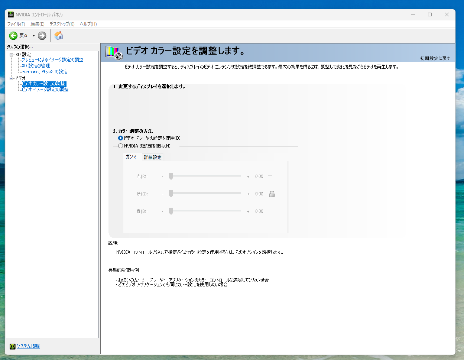This screenshot has width=464, height=360.
Task: Click the Forward arrow icon in toolbar
Action: (42, 36)
